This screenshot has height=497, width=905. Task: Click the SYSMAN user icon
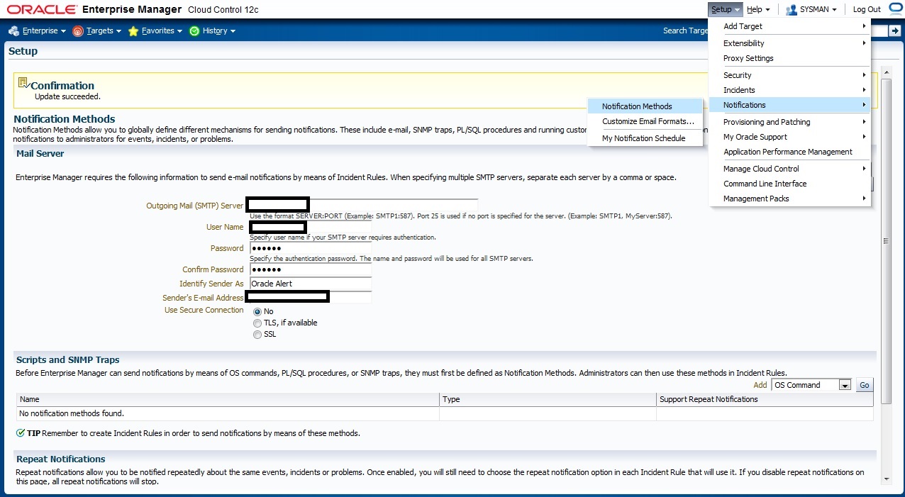pos(792,10)
